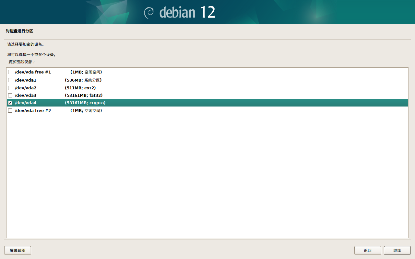Uncheck the /dev/vda4 crypto checkbox
The width and height of the screenshot is (415, 259).
click(10, 103)
